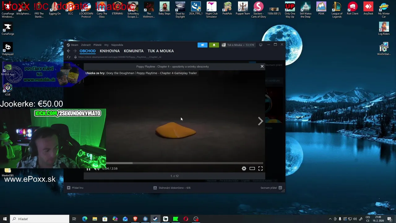Reload the Steam store page

69,57
